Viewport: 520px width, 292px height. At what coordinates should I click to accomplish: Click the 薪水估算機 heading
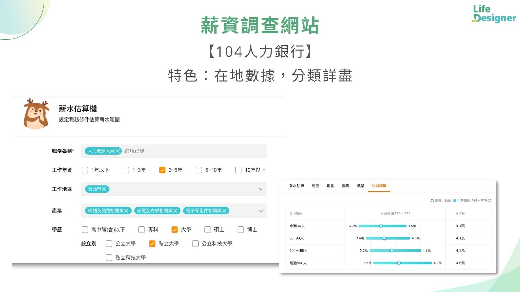pos(78,109)
